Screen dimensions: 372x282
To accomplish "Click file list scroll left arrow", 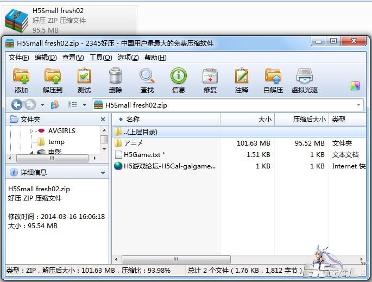I will pyautogui.click(x=116, y=259).
